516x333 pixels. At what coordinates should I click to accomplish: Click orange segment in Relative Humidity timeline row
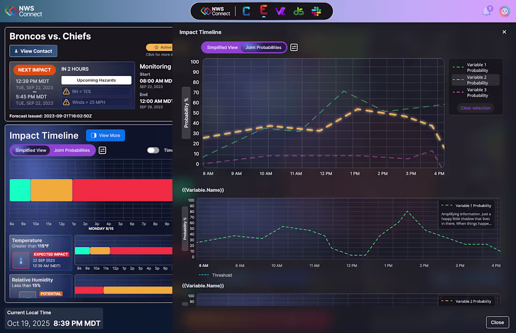[138, 290]
